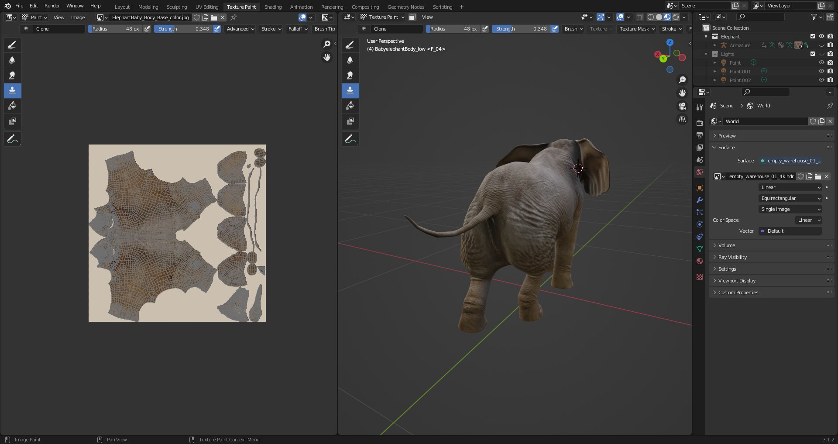Select the Fill tool in image editor
The height and width of the screenshot is (444, 838).
12,106
